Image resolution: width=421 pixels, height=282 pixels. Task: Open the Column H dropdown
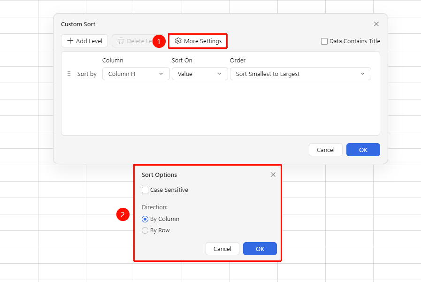pos(136,74)
